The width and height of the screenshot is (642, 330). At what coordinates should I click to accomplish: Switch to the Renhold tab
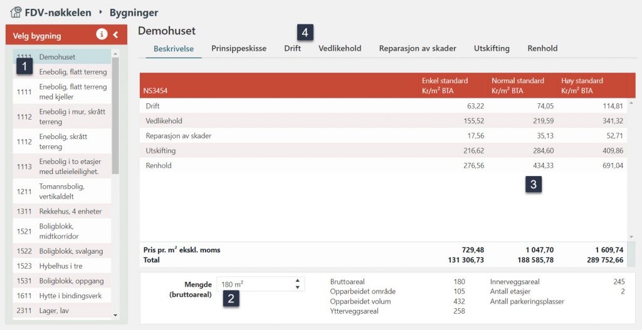point(542,48)
